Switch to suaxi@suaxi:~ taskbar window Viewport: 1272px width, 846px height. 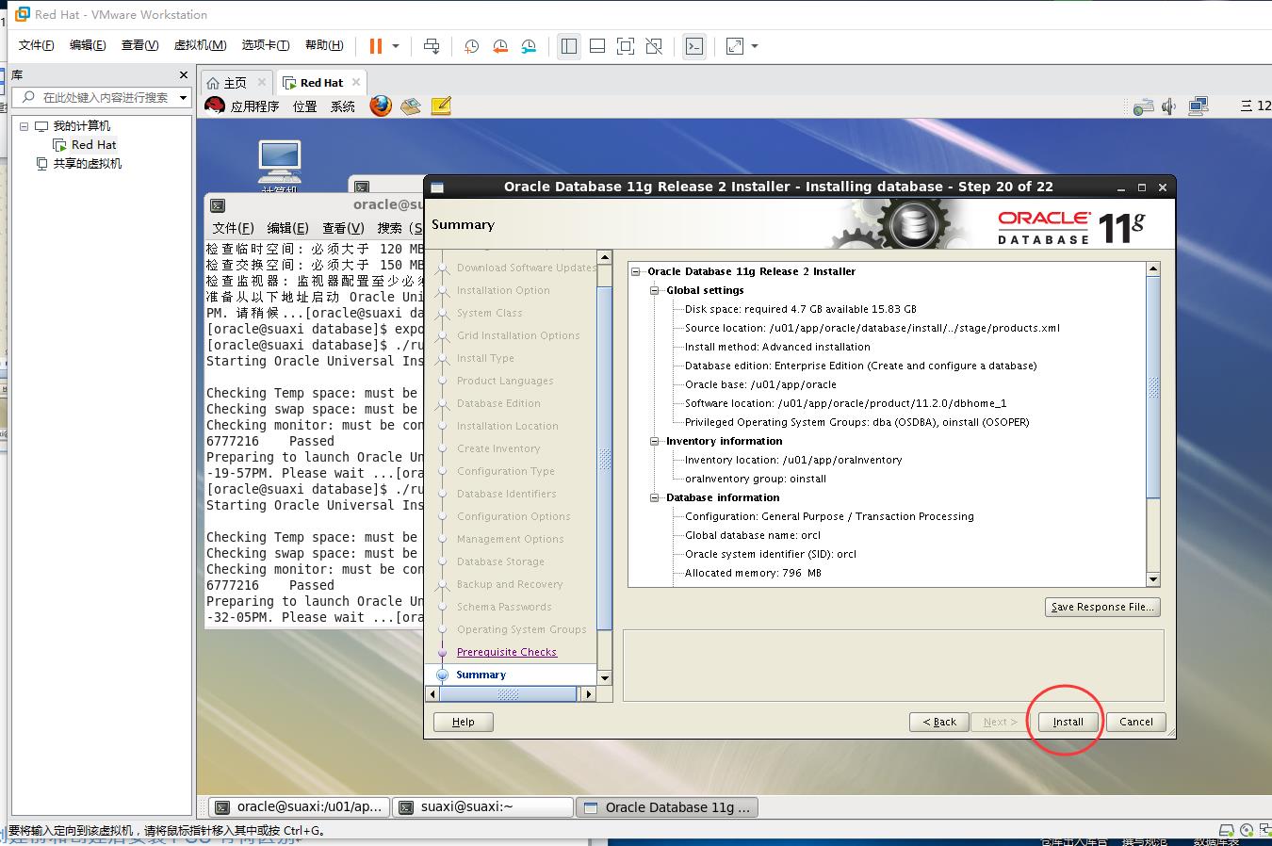[x=482, y=807]
